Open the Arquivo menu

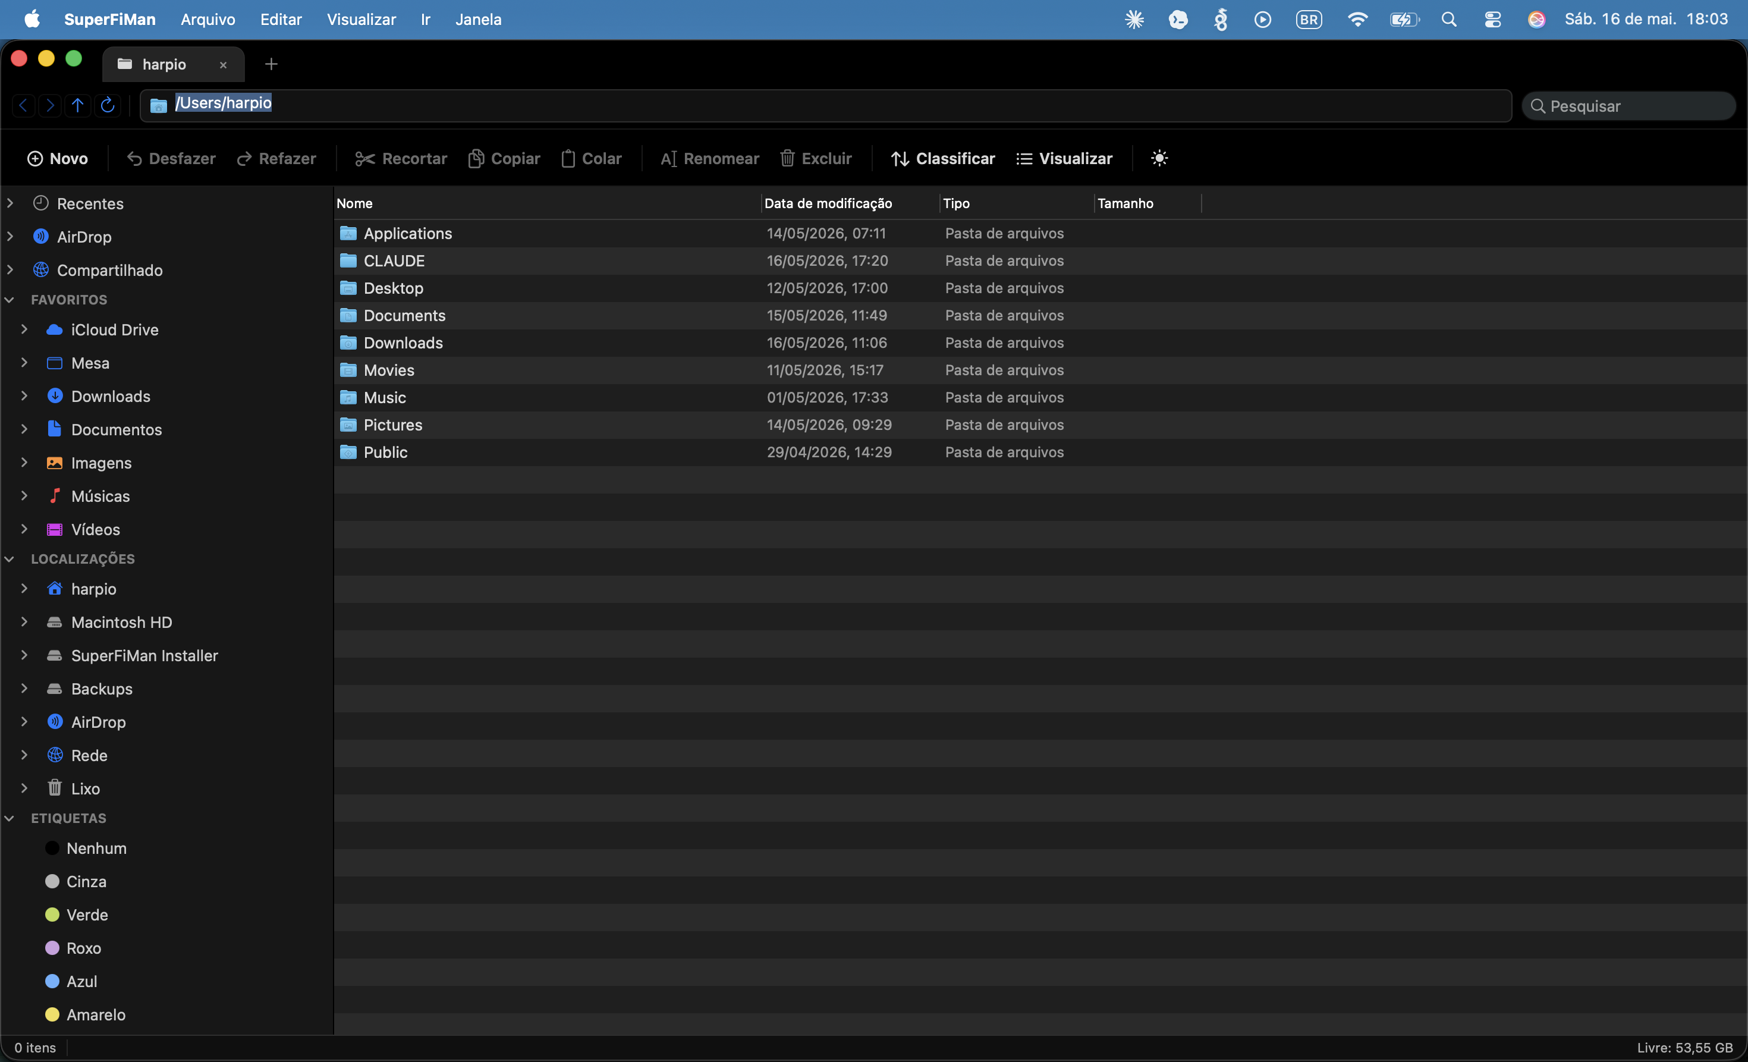click(208, 19)
